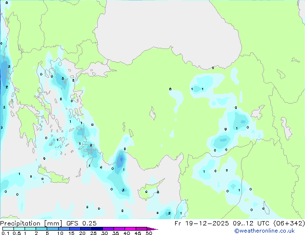Click the '0.1' legend scale value

5,233
